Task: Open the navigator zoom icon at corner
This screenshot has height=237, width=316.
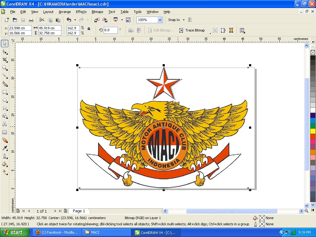Action: coord(306,211)
